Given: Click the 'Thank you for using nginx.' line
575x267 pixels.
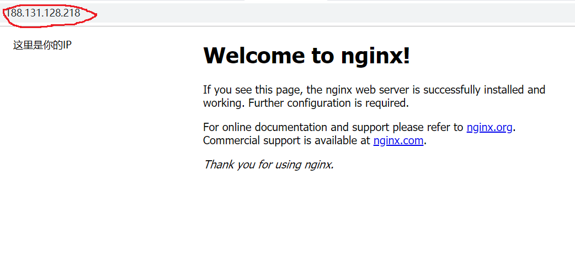Looking at the screenshot, I should pyautogui.click(x=269, y=165).
